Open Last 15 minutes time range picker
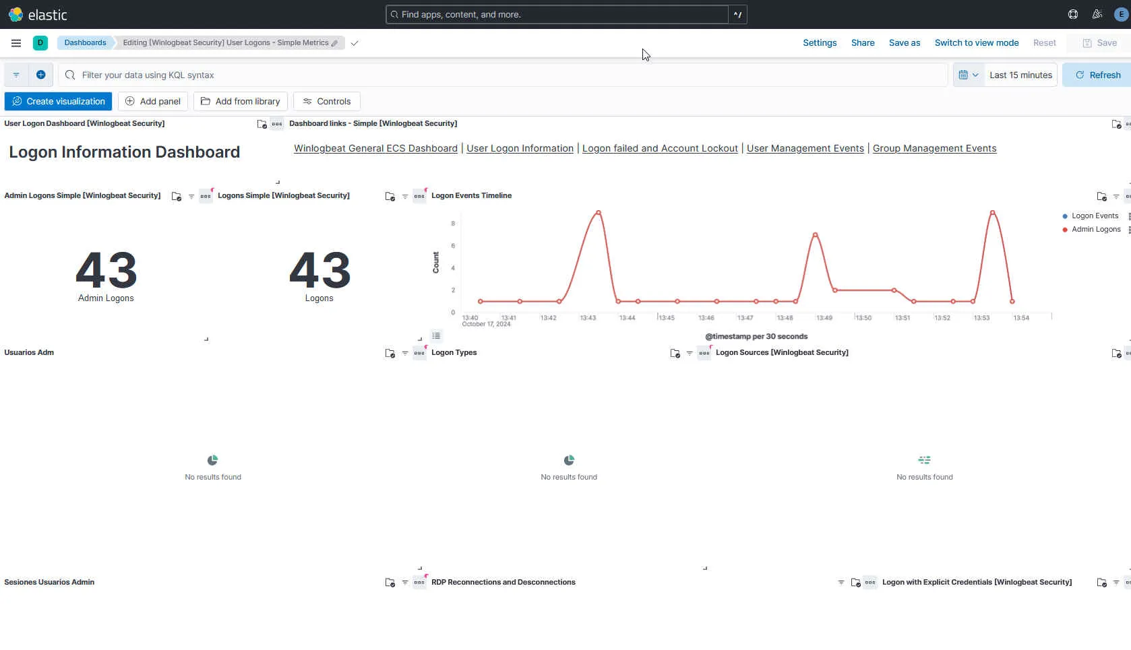Screen dimensions: 1131x650 tap(1020, 75)
